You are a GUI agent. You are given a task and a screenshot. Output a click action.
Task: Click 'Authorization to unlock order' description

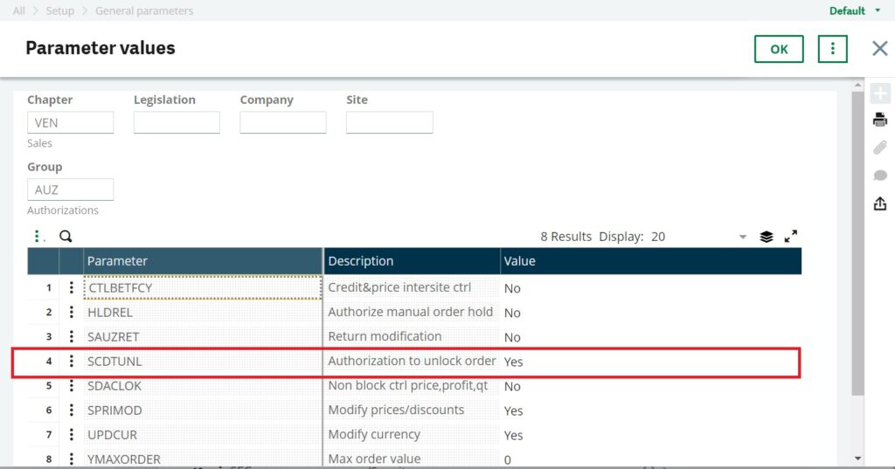413,362
